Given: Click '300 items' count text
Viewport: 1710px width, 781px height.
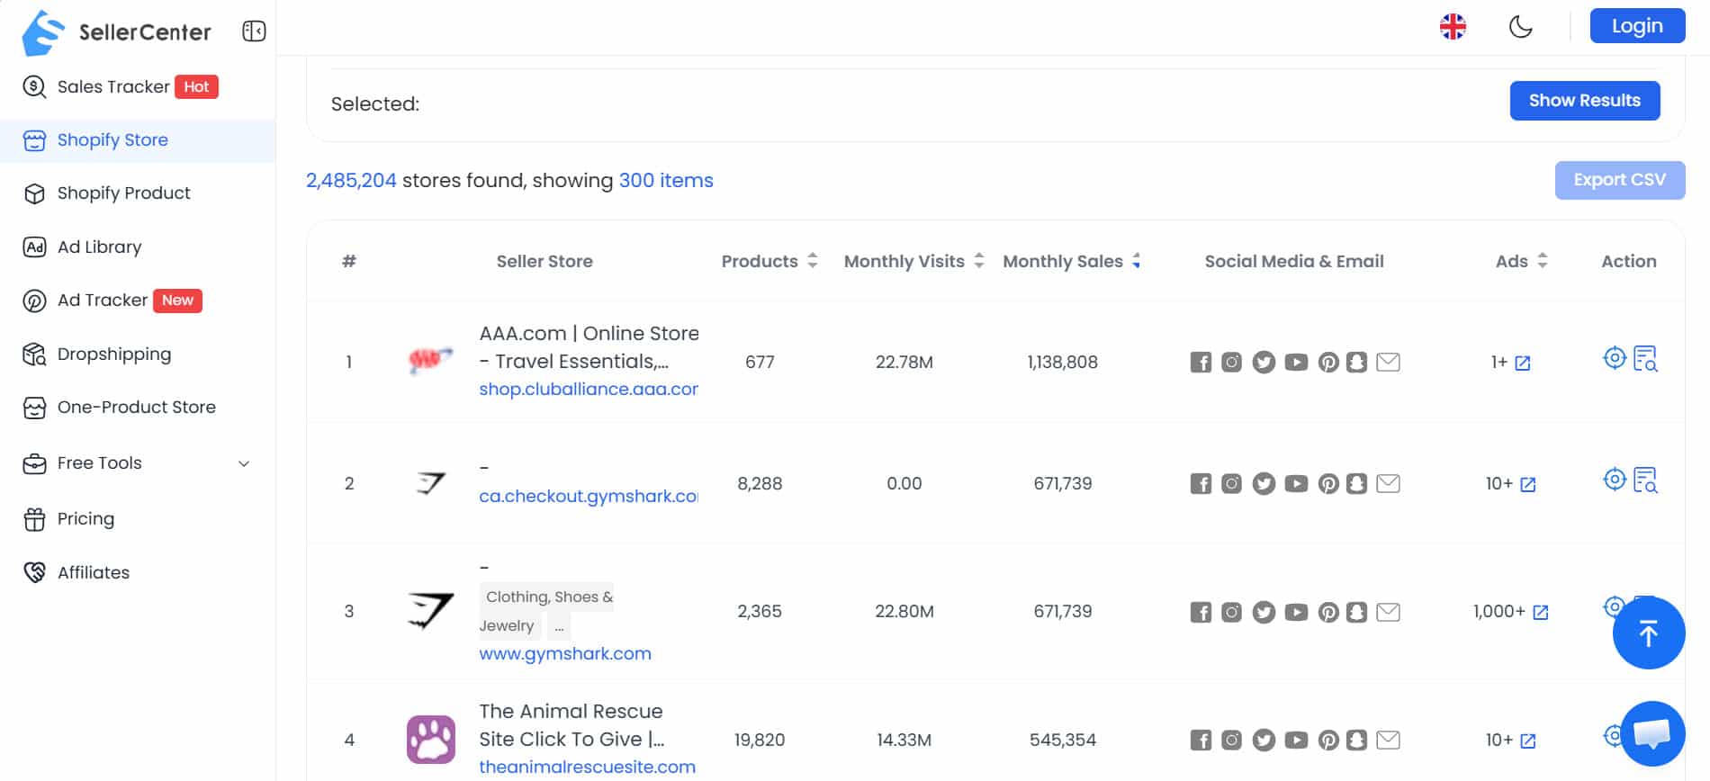Looking at the screenshot, I should pyautogui.click(x=666, y=181).
